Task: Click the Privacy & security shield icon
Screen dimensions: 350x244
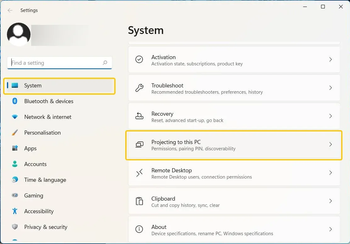Action: click(15, 227)
